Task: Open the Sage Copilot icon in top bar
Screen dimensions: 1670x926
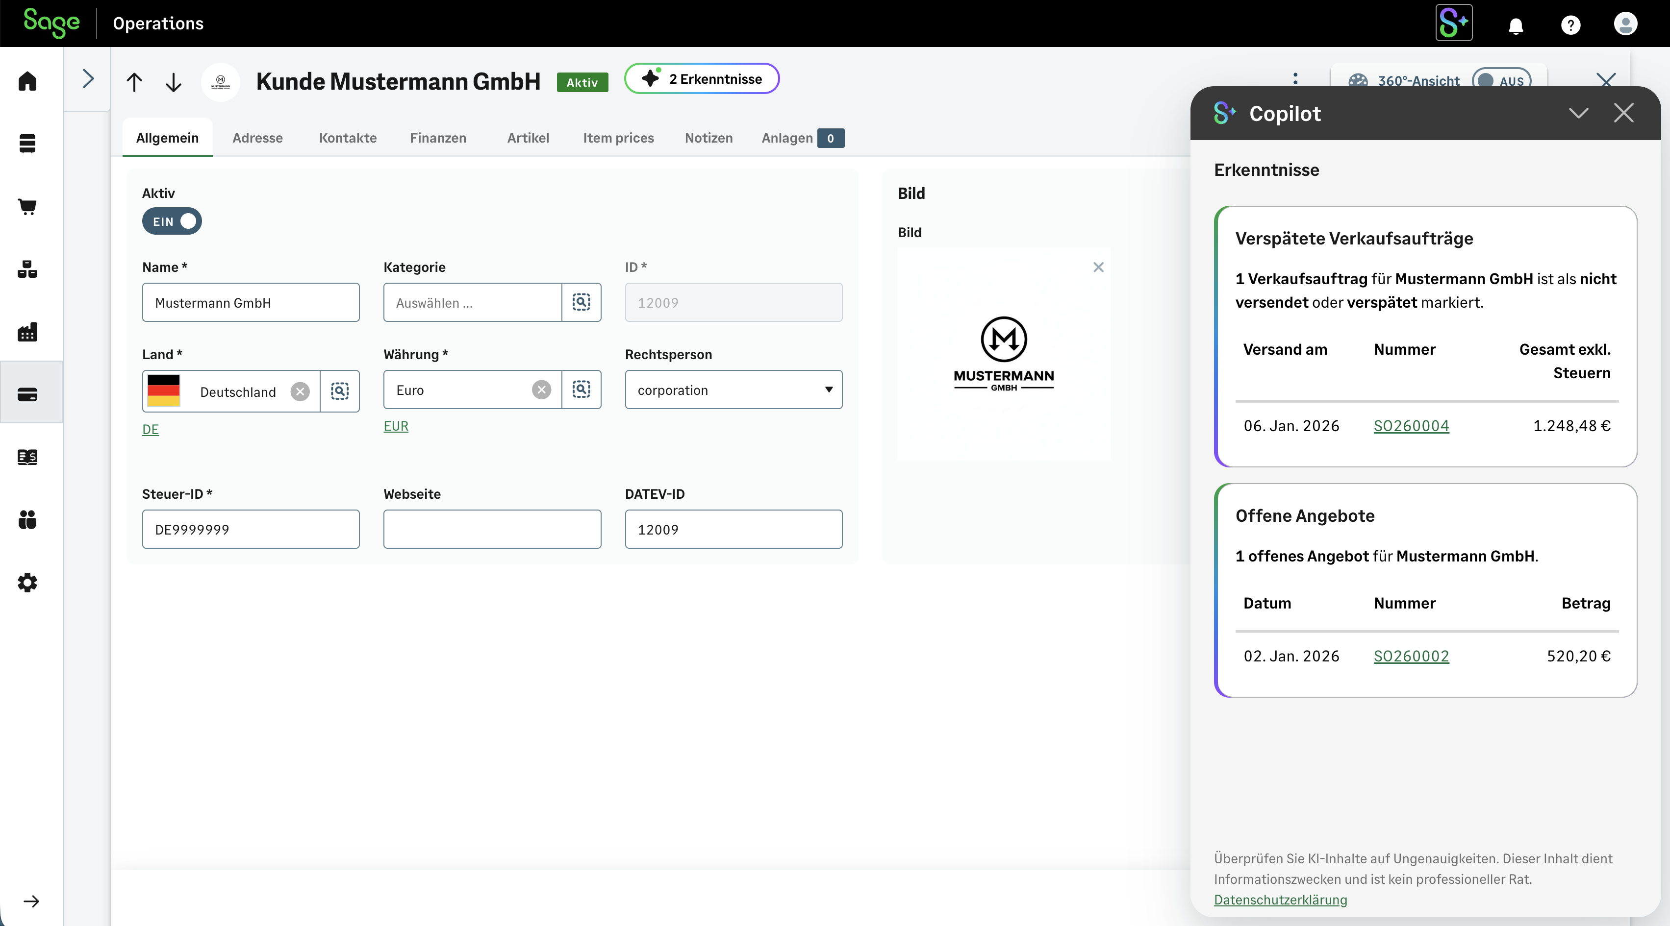Action: [x=1453, y=24]
